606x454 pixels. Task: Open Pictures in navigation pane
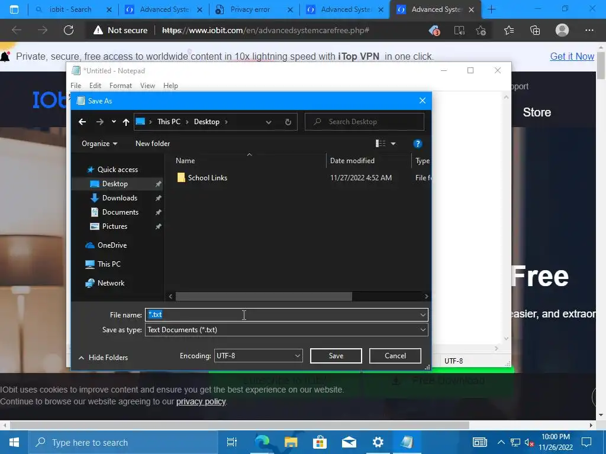coord(114,226)
